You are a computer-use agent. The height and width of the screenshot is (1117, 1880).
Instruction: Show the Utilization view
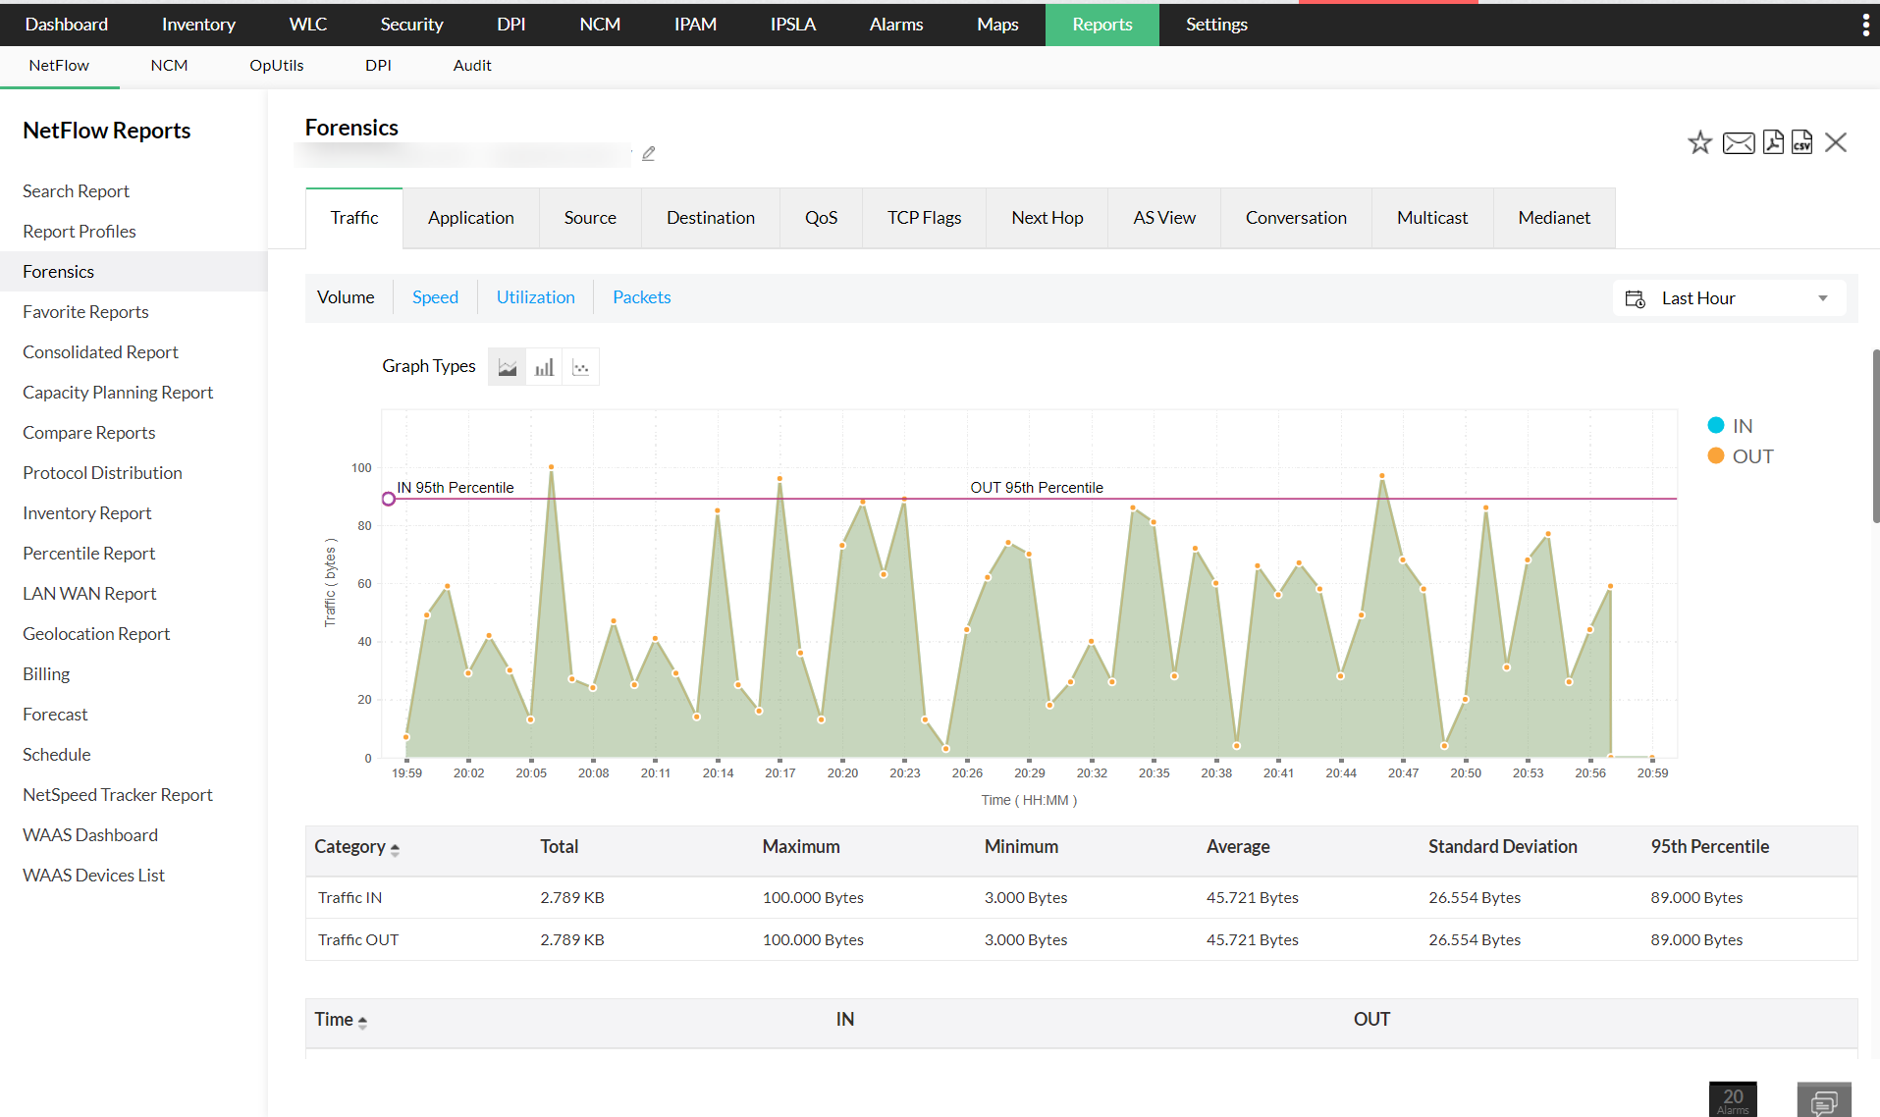pos(535,297)
